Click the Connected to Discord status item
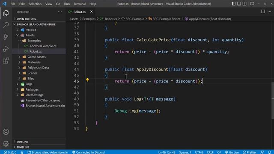Viewport: 274px width, 154px height. pyautogui.click(x=89, y=152)
